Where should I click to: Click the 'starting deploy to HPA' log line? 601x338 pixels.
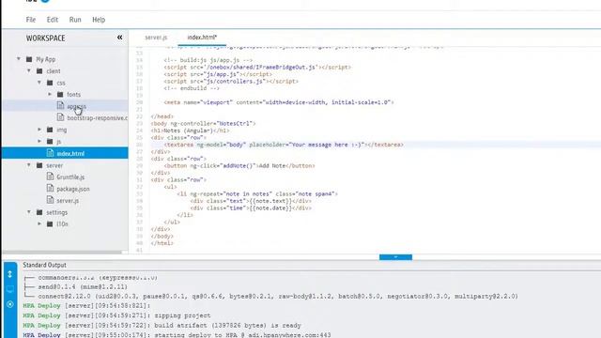(x=177, y=335)
